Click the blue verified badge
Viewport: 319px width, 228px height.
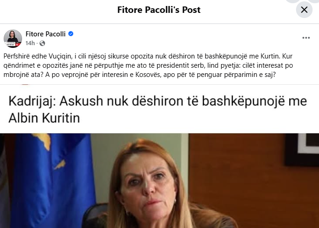[x=71, y=34]
